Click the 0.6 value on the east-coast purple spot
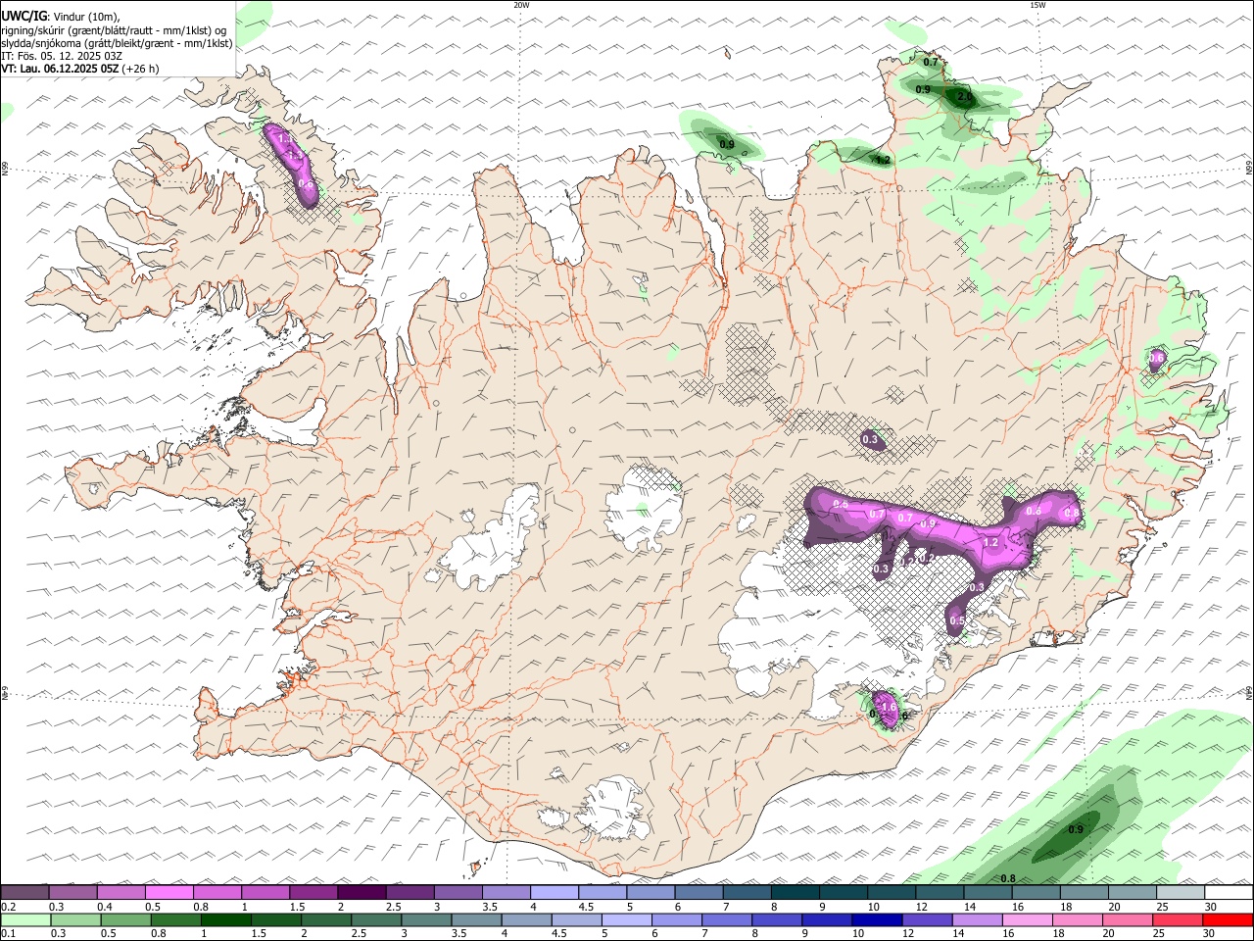The height and width of the screenshot is (941, 1254). (1156, 359)
